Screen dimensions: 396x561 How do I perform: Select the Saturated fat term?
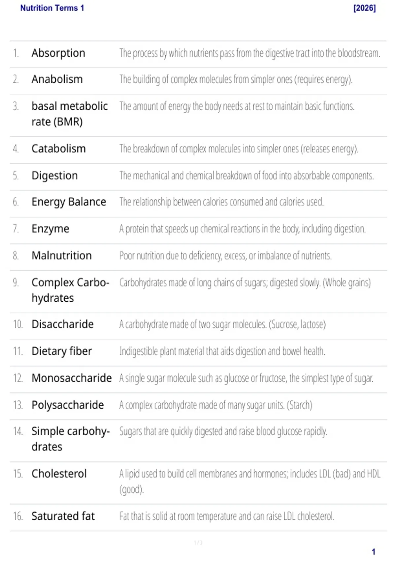[63, 516]
